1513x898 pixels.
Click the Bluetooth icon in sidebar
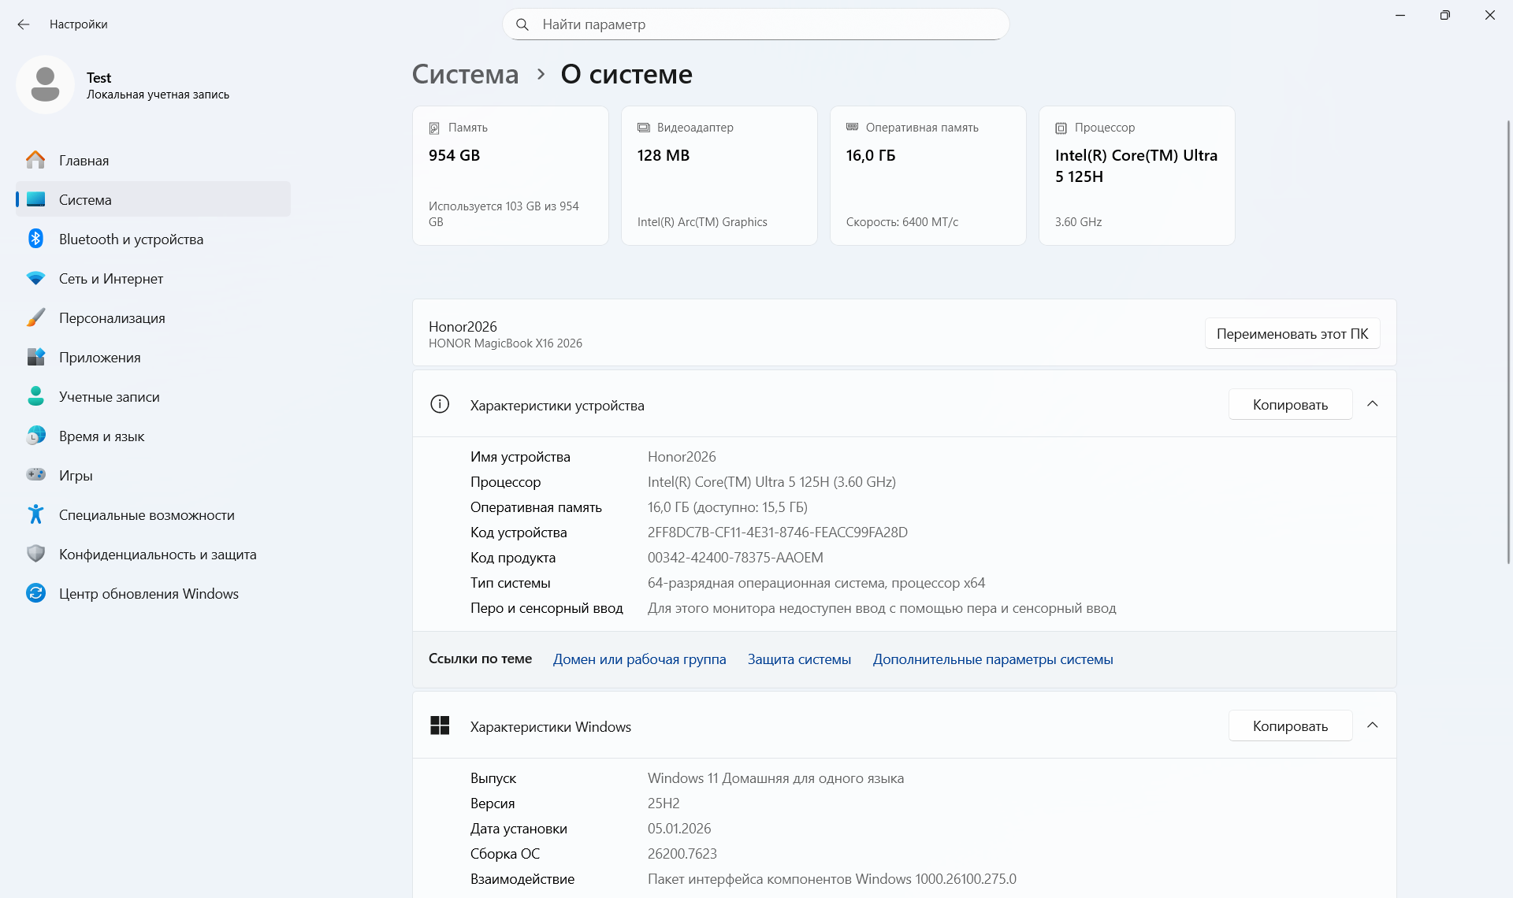point(36,239)
